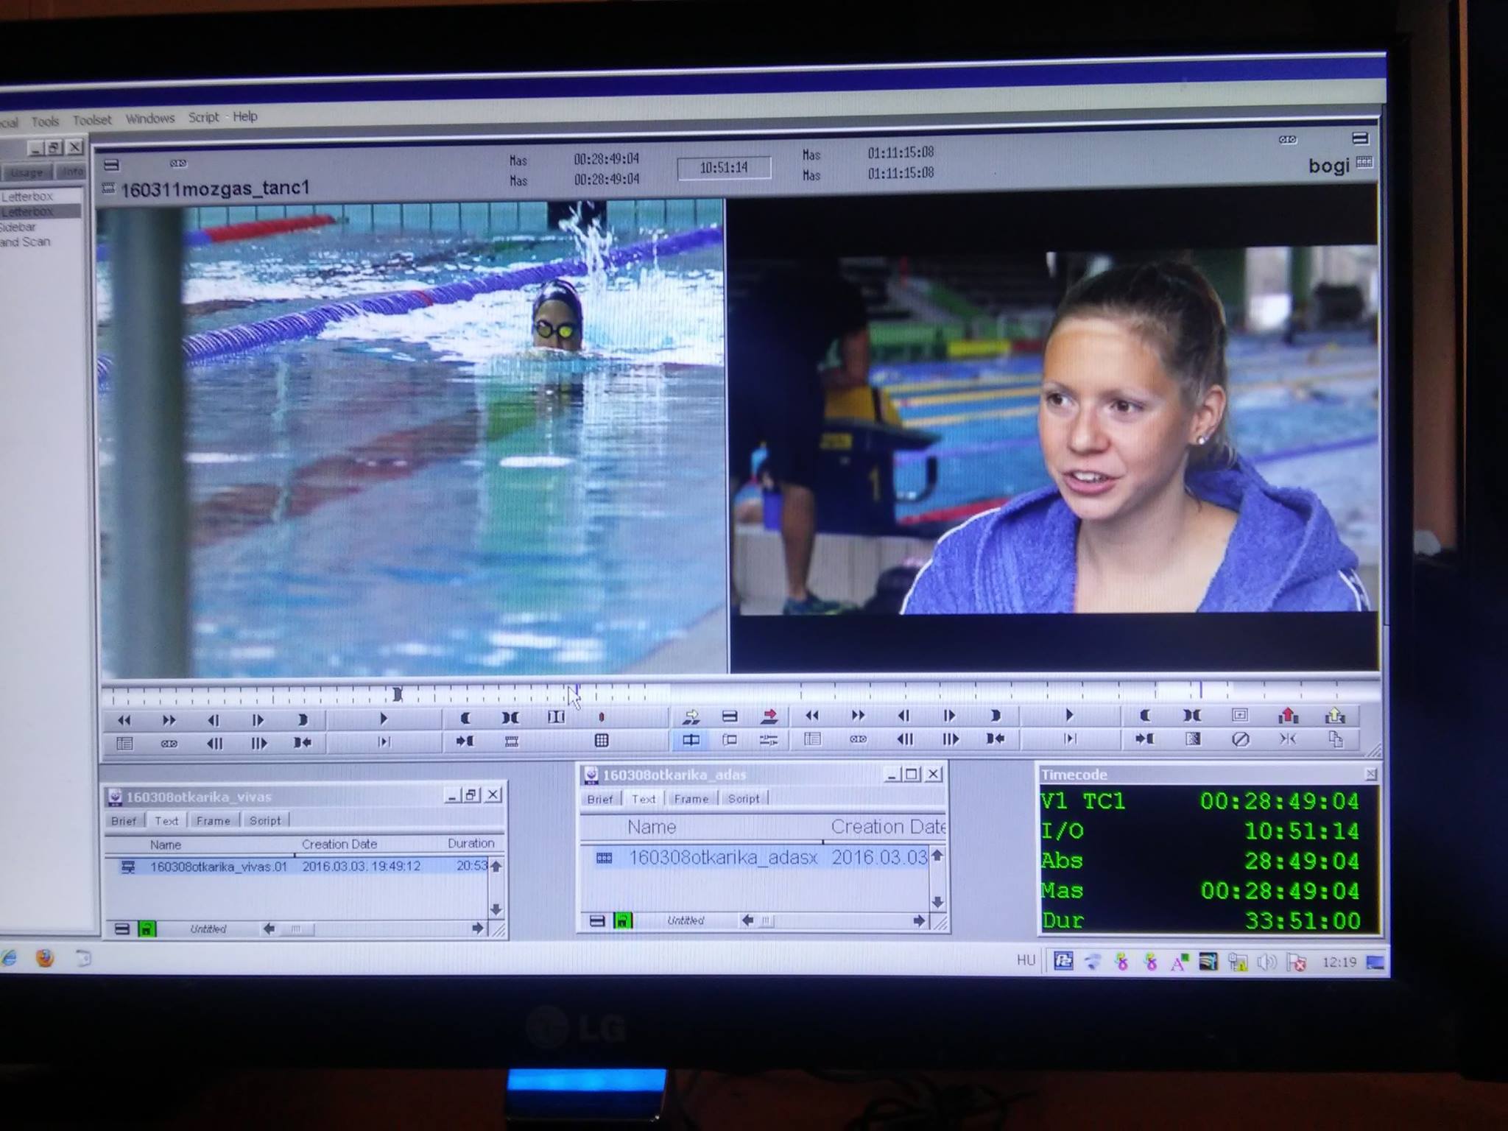
Task: Open source clip name menu 160311mozgas_tanc1
Action: coord(214,189)
